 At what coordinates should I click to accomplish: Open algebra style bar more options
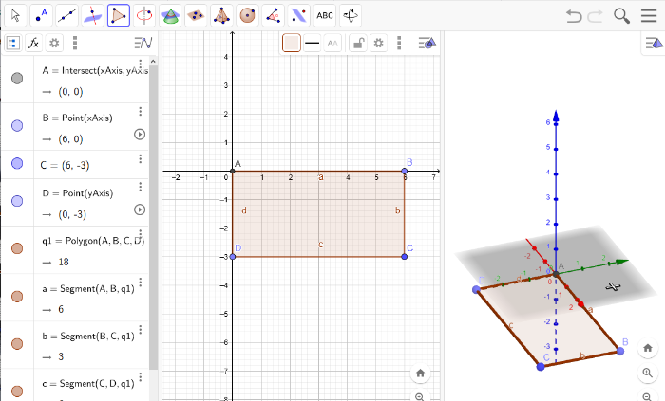coord(75,43)
